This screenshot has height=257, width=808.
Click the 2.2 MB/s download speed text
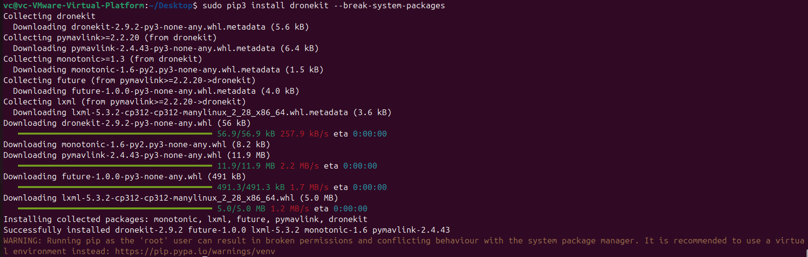click(x=300, y=166)
